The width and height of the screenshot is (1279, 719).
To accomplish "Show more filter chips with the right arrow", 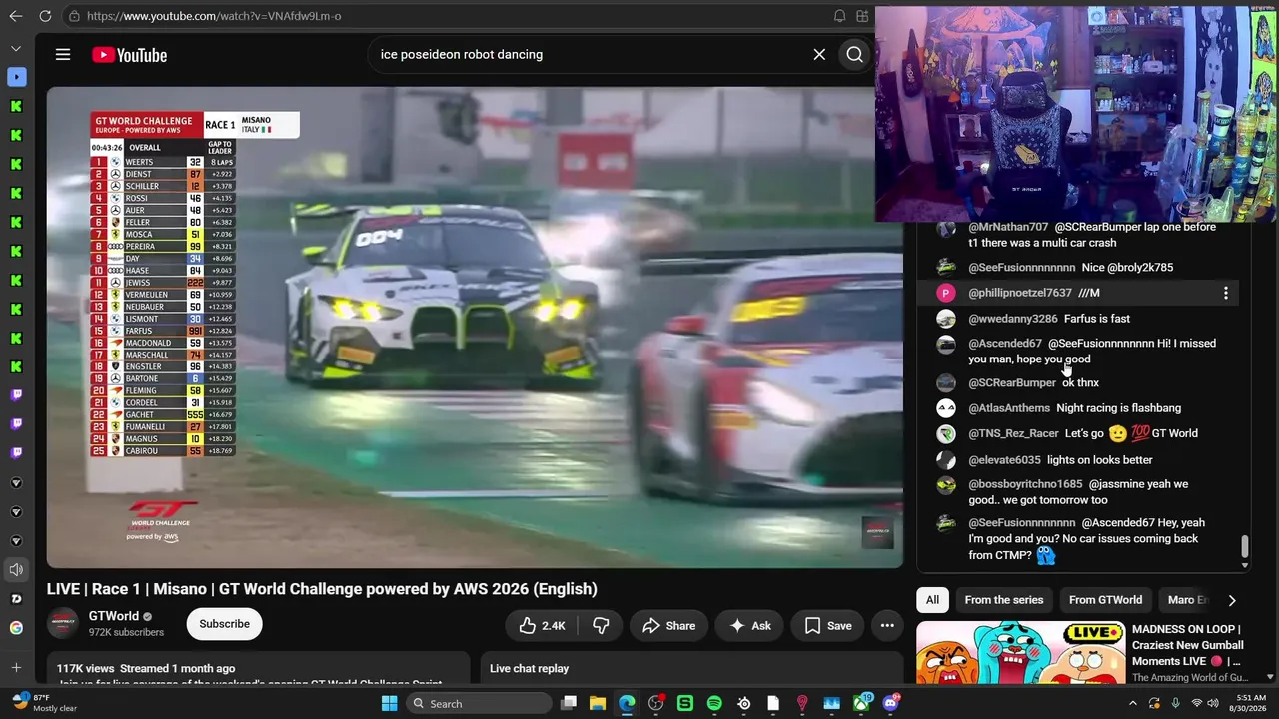I will tap(1231, 600).
